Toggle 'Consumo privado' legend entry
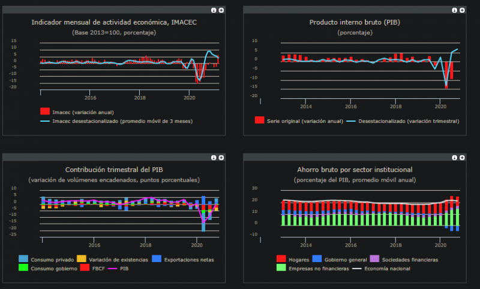Screen dimensions: 480x289 pos(48,260)
